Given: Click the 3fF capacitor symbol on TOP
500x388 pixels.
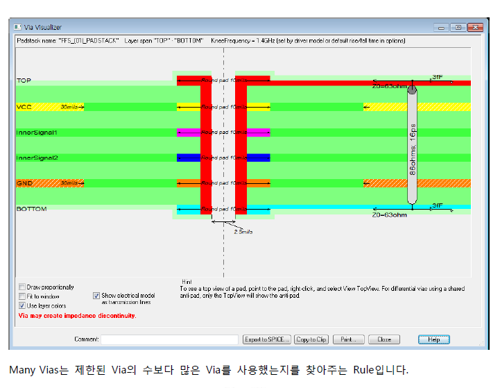Looking at the screenshot, I should tap(431, 78).
